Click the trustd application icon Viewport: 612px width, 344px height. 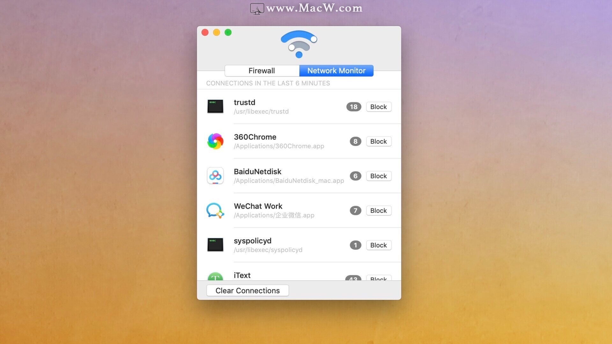215,106
